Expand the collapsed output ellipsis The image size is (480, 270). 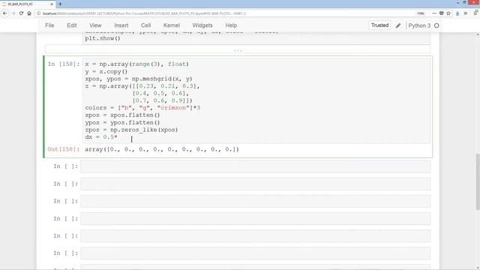238,49
